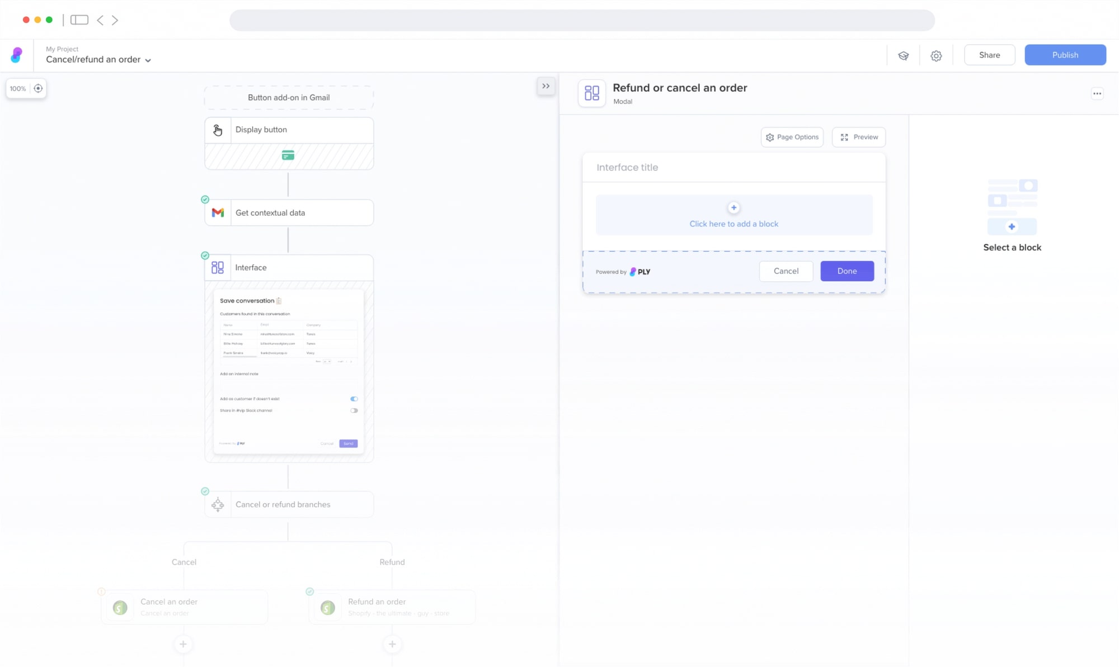The image size is (1119, 667).
Task: Select the Gmail Get contextual data node
Action: (x=289, y=212)
